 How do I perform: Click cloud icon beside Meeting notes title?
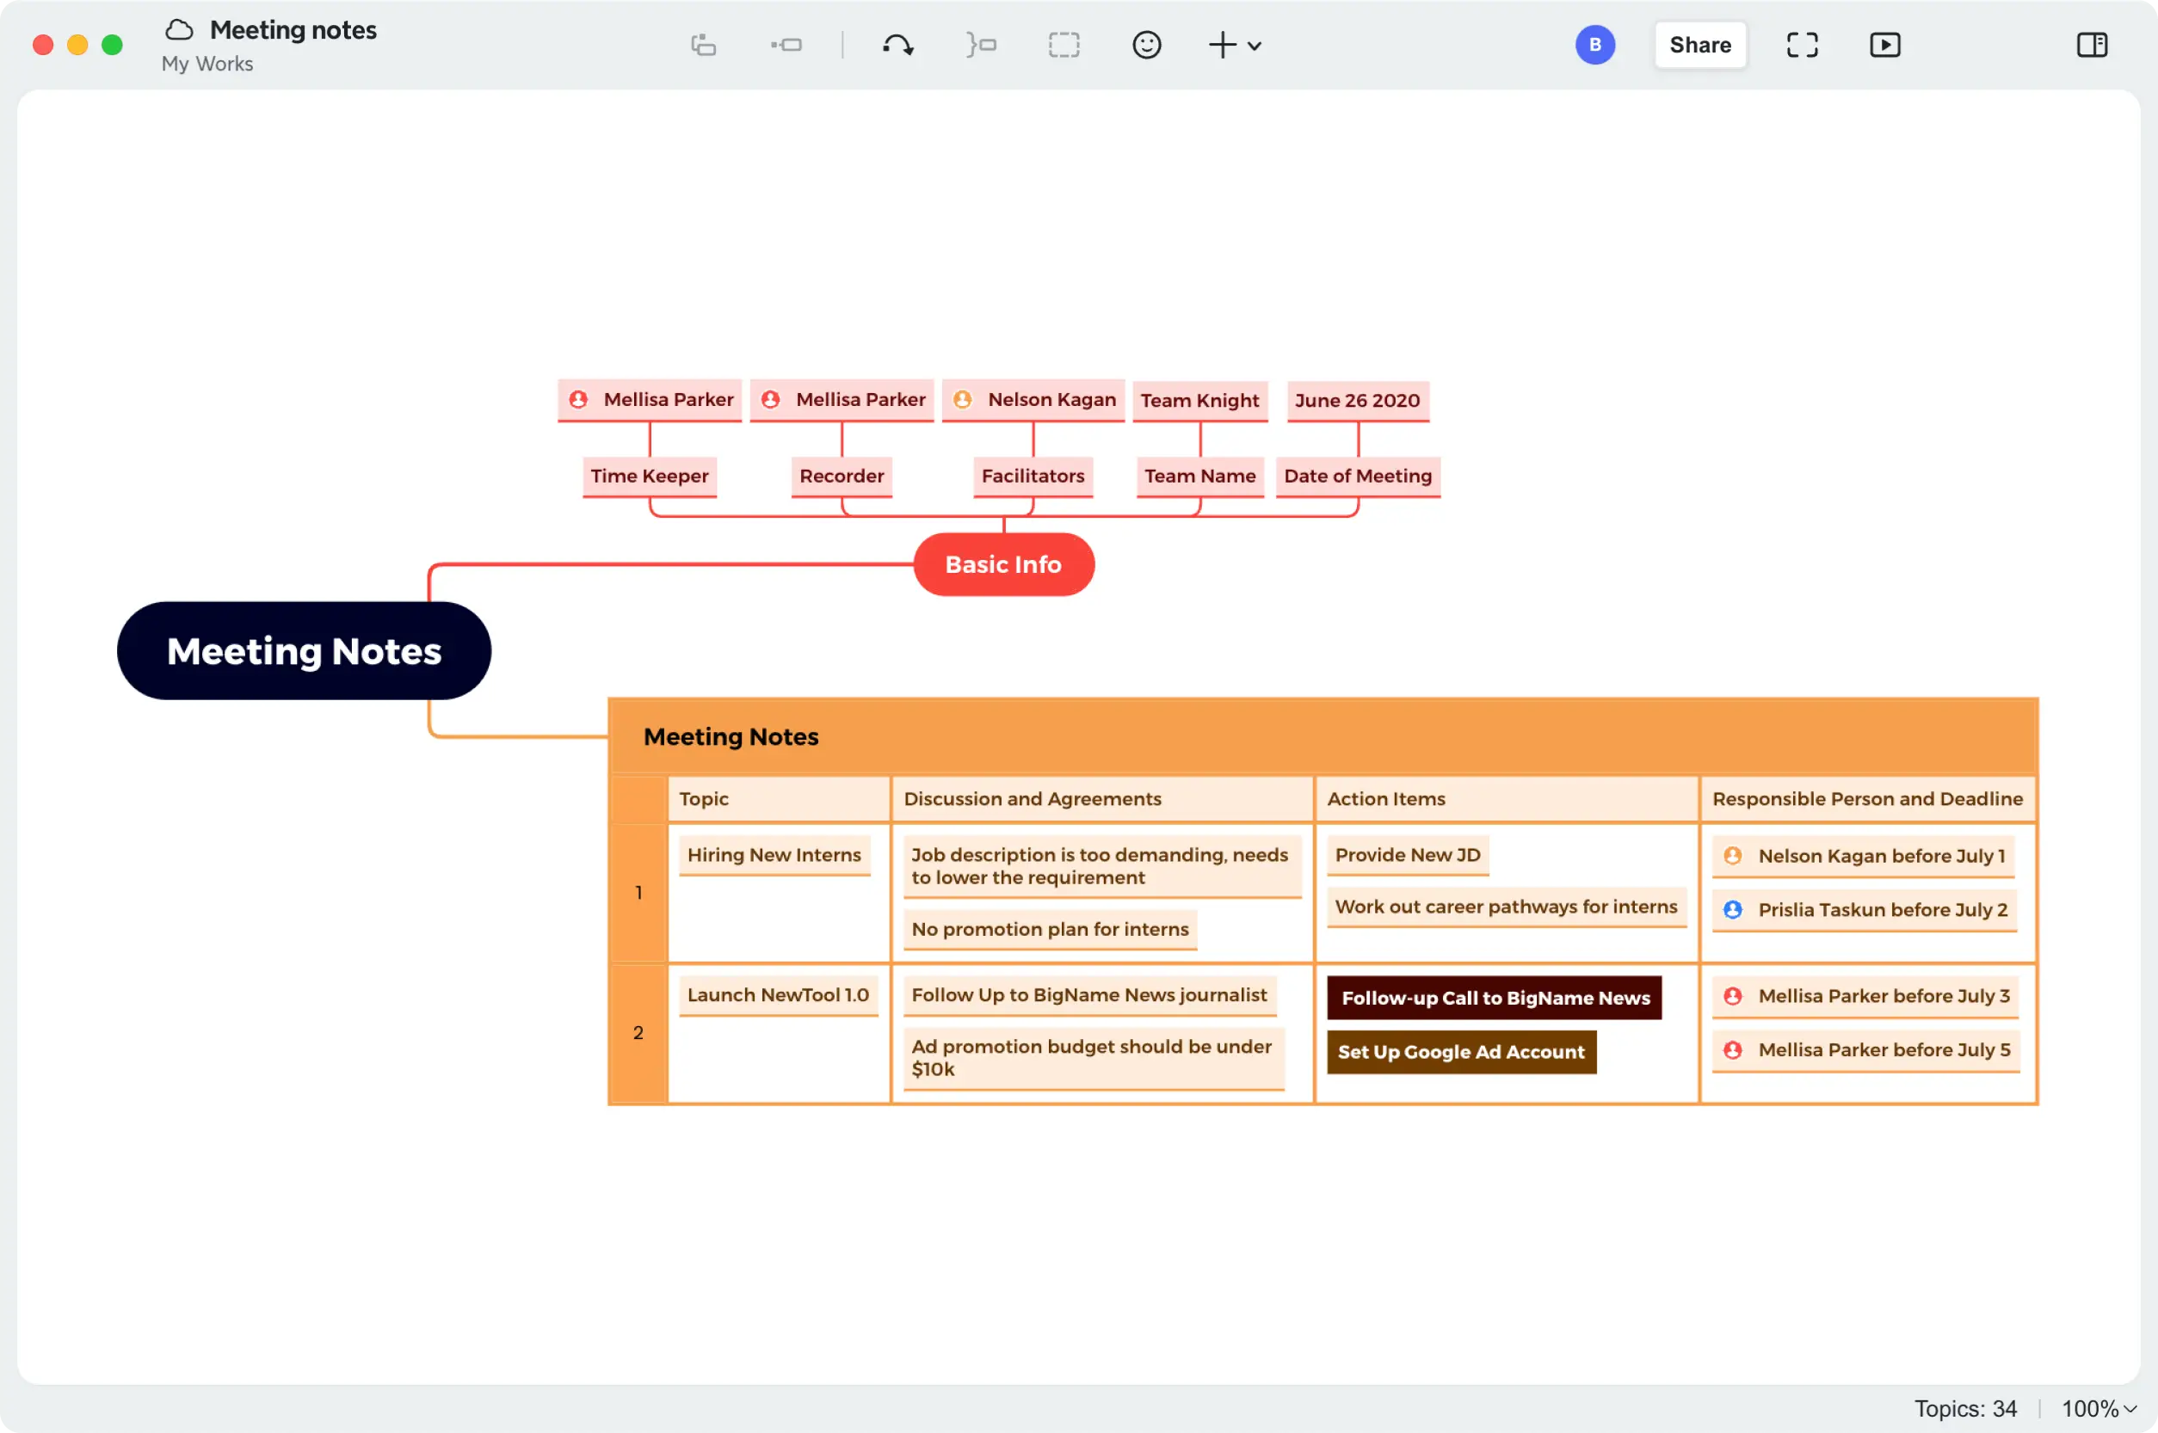click(x=179, y=30)
